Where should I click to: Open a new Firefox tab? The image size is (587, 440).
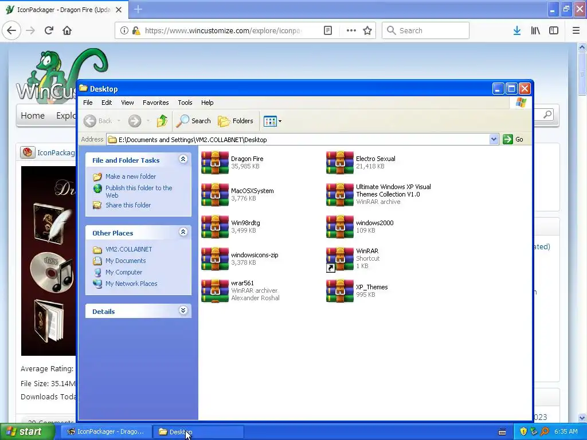click(x=138, y=9)
